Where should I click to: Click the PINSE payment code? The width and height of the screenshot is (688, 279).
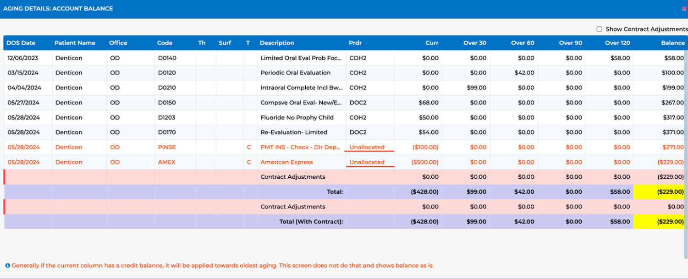(167, 147)
